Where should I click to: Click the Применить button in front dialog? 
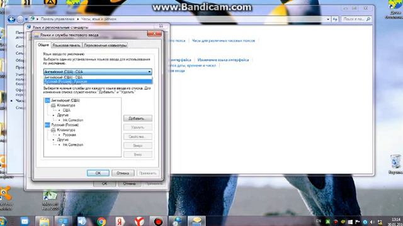point(147,173)
